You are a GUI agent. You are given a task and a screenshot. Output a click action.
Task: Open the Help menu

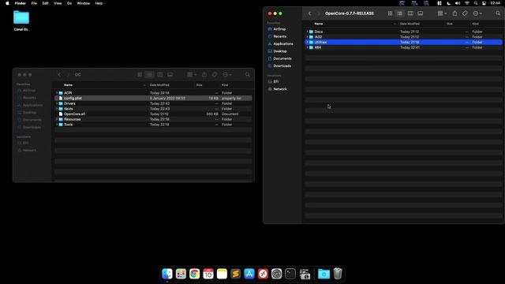[x=99, y=3]
